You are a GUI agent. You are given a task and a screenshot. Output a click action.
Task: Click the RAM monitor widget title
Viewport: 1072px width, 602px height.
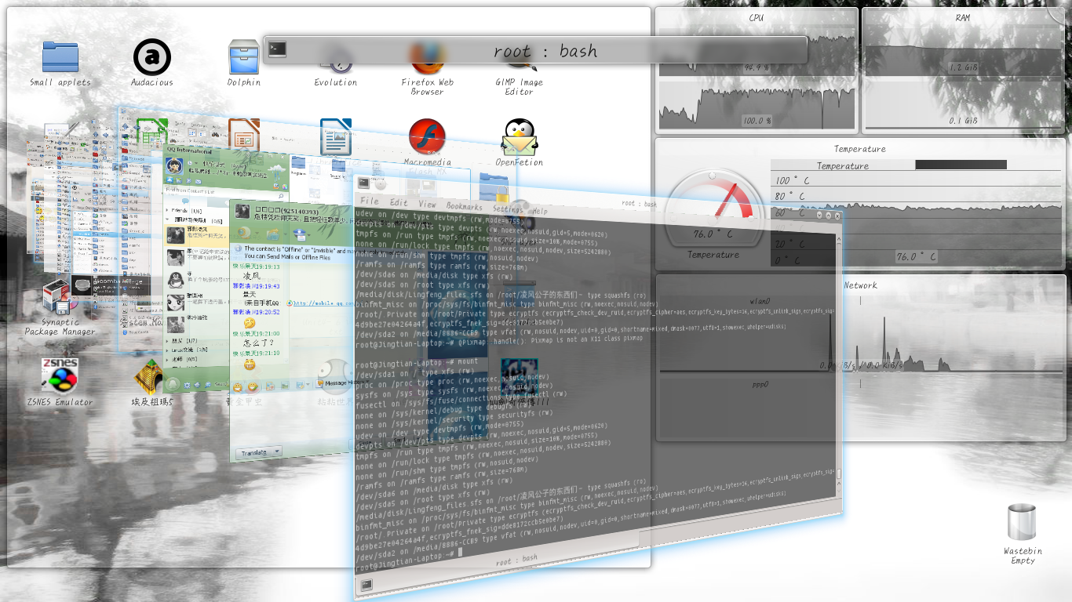[963, 18]
